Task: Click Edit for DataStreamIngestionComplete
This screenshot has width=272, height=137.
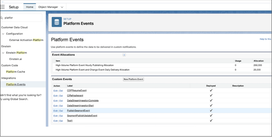Action: pos(55,101)
